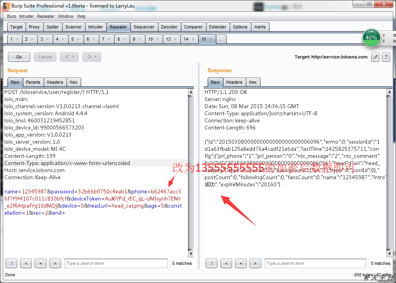Open the Help menu

(x=81, y=16)
